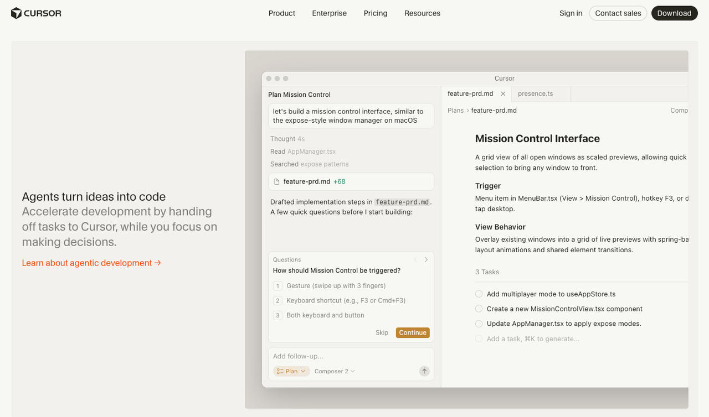Click Thought 4s step
This screenshot has width=709, height=417.
(287, 139)
